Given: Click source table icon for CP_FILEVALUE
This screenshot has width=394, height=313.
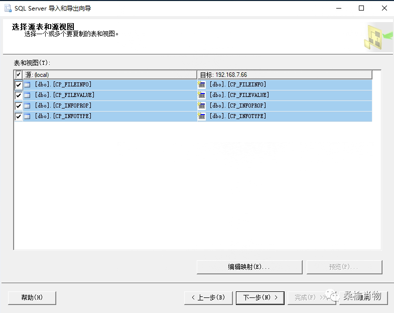Looking at the screenshot, I should (x=27, y=95).
